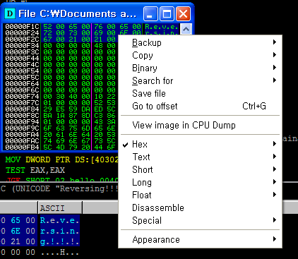Viewport: 298px width, 259px height.
Task: Expand the Float submenu arrow
Action: tap(275, 195)
